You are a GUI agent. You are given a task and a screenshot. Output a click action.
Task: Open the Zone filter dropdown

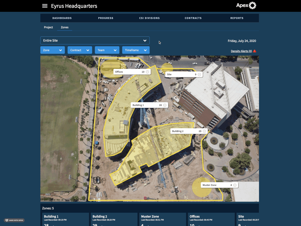pyautogui.click(x=52, y=50)
